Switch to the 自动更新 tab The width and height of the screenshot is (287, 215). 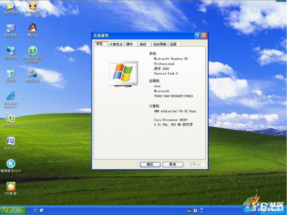point(160,44)
